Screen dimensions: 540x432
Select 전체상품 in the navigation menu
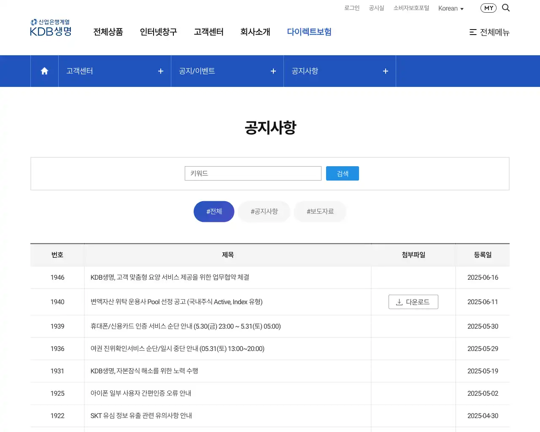point(108,32)
